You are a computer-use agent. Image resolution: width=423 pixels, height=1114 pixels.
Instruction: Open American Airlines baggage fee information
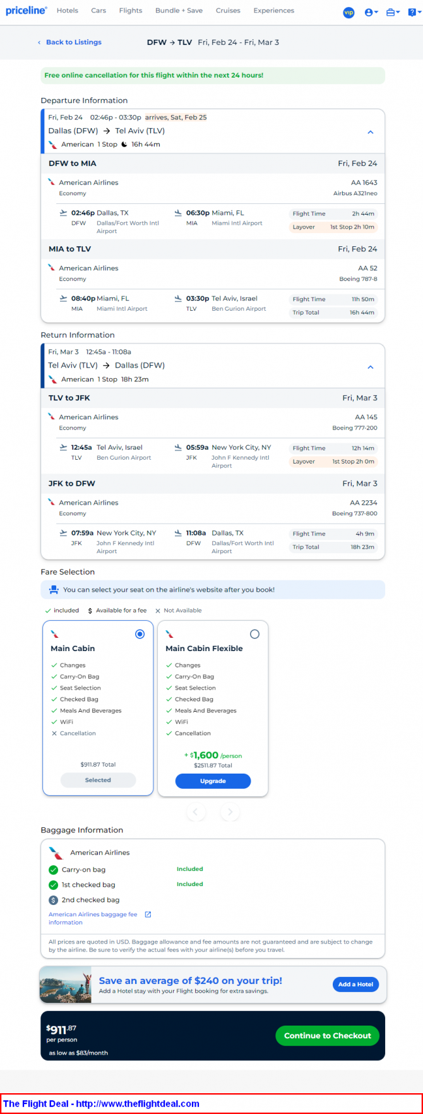click(x=93, y=918)
